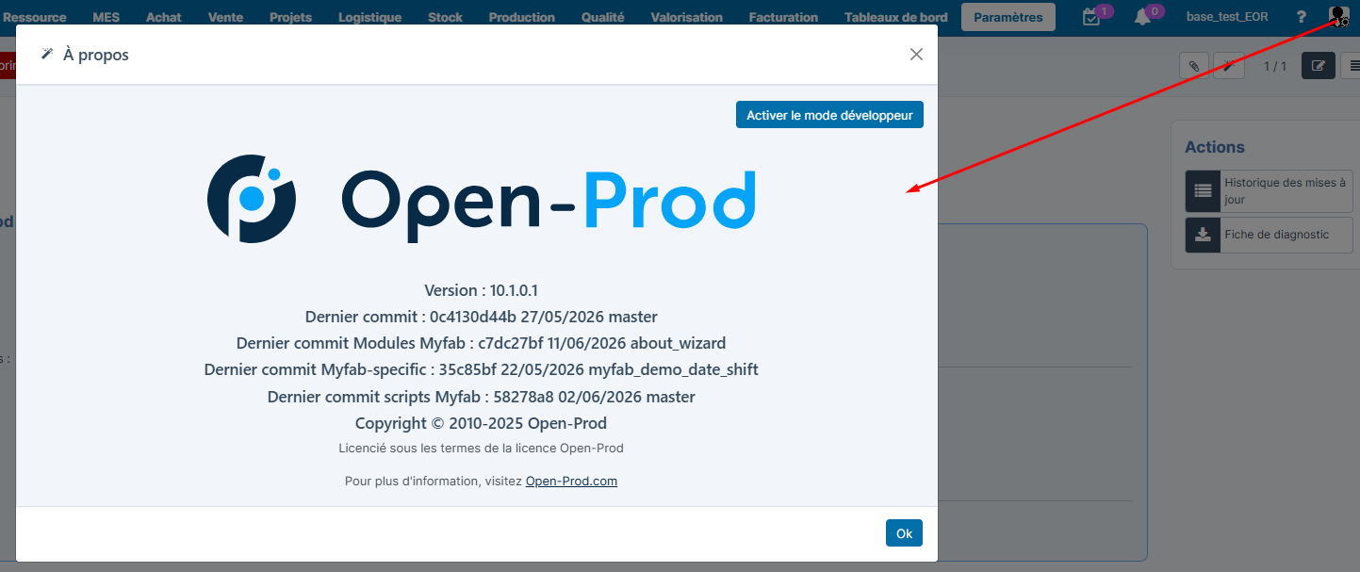Click the attachments paperclip icon
This screenshot has width=1360, height=572.
pyautogui.click(x=1194, y=66)
